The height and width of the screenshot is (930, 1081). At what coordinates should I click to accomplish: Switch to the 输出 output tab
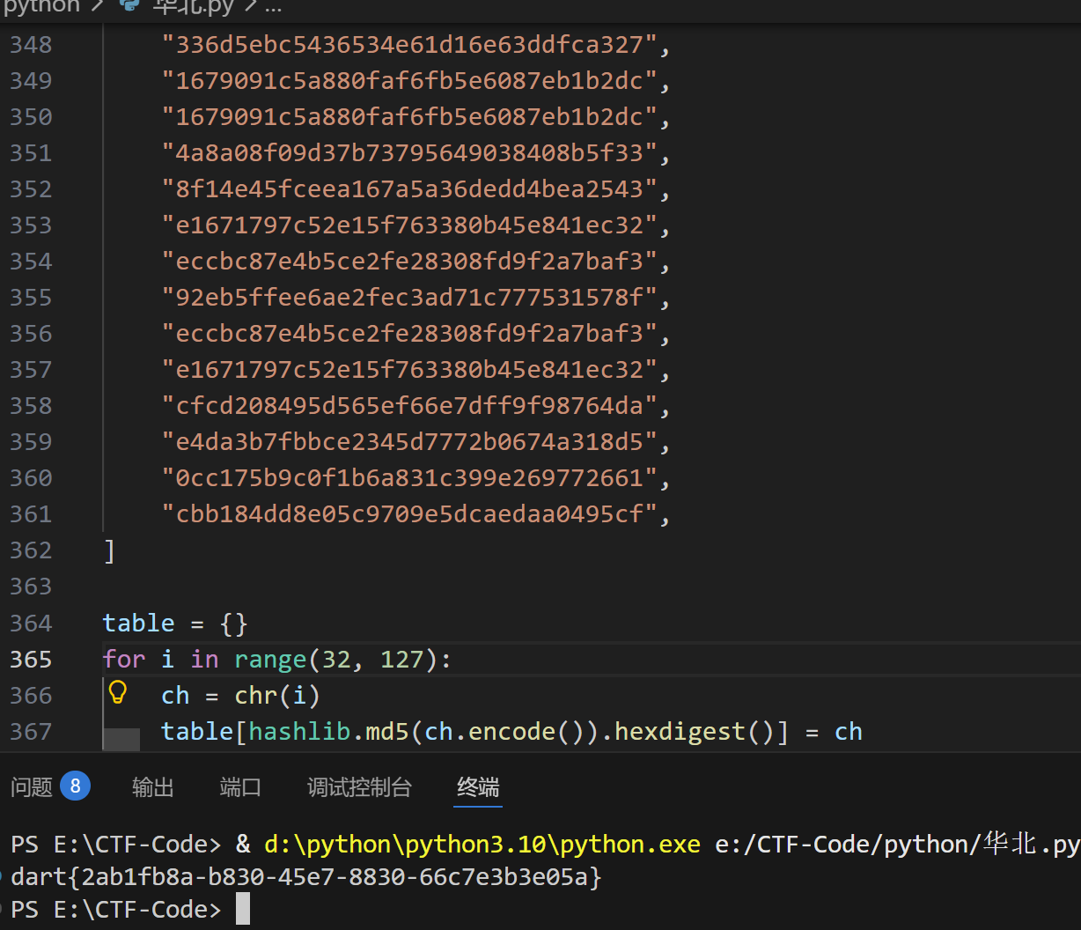click(153, 786)
